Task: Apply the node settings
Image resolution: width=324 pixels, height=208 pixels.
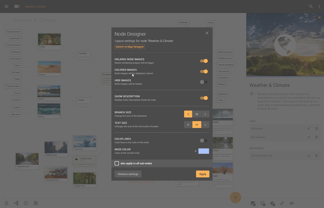Action: [202, 174]
